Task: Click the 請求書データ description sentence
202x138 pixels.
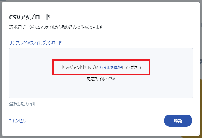Action: coord(57,27)
